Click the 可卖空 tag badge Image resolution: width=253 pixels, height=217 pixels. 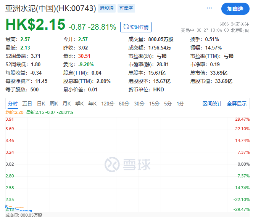tap(126, 8)
